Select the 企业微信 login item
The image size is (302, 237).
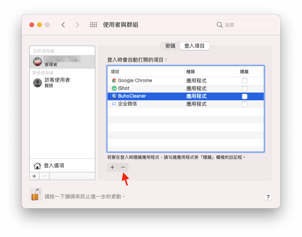click(x=185, y=104)
